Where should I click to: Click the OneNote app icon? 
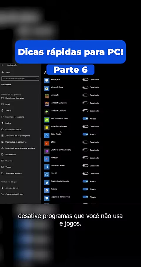click(x=47, y=151)
